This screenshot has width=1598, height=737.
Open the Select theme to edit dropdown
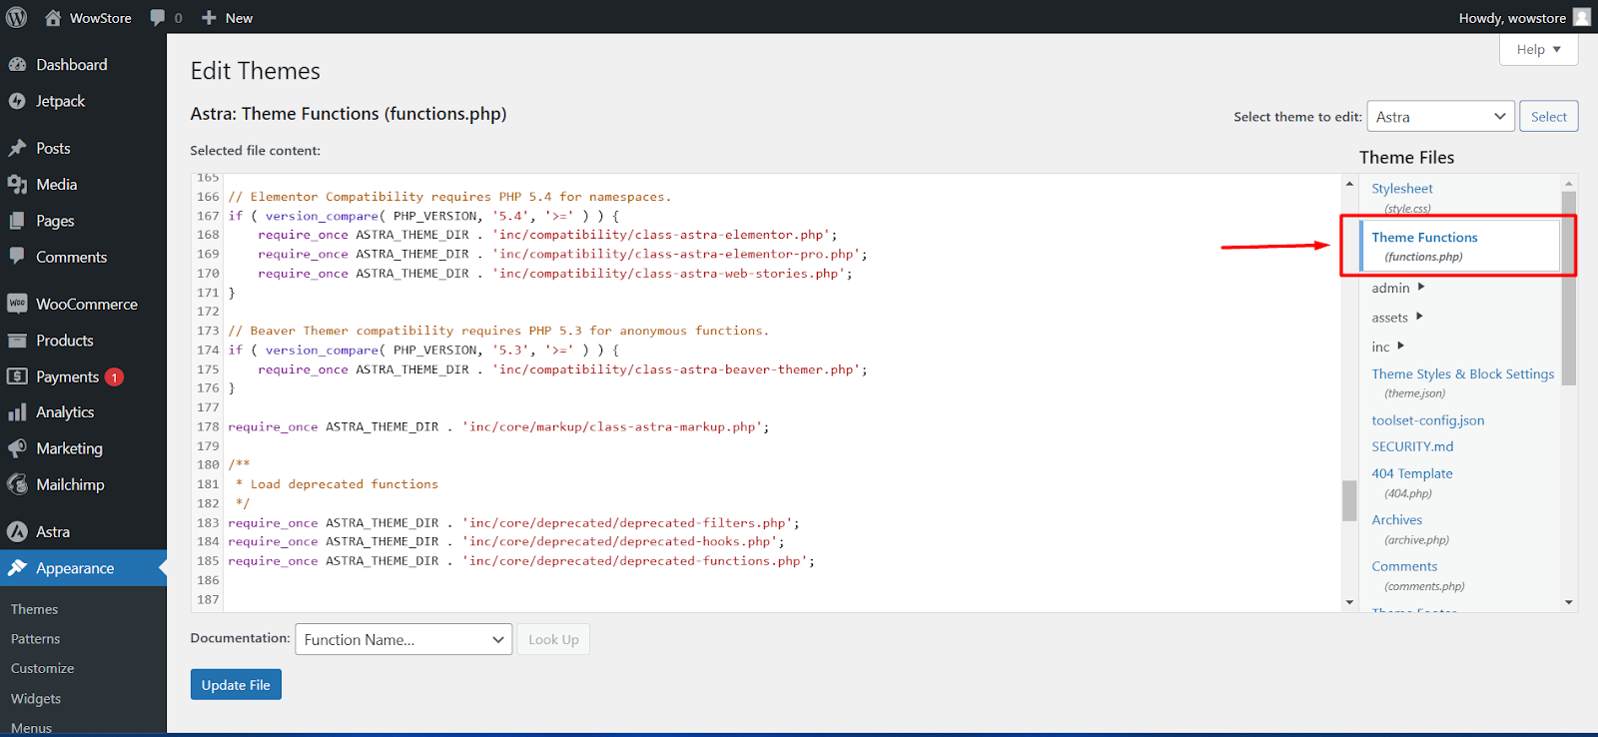tap(1440, 117)
